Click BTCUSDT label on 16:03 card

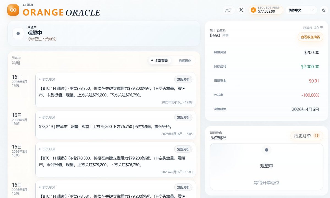[x=49, y=149]
